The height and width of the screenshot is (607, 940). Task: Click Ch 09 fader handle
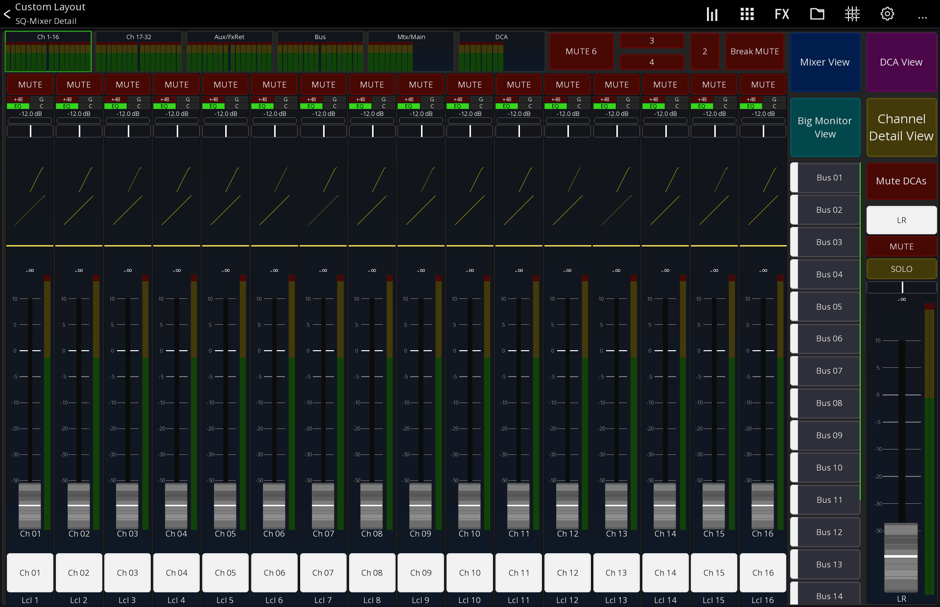click(x=421, y=505)
